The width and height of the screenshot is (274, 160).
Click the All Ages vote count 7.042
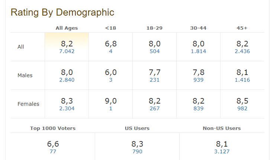tap(67, 52)
